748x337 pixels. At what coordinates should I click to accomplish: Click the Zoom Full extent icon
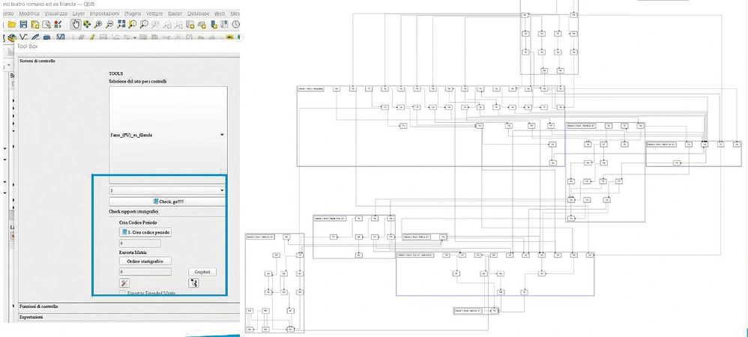point(121,25)
